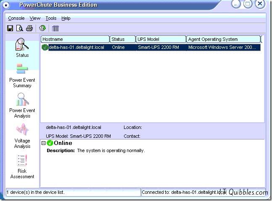Click the Location: label in details
This screenshot has width=272, height=201.
tap(133, 127)
